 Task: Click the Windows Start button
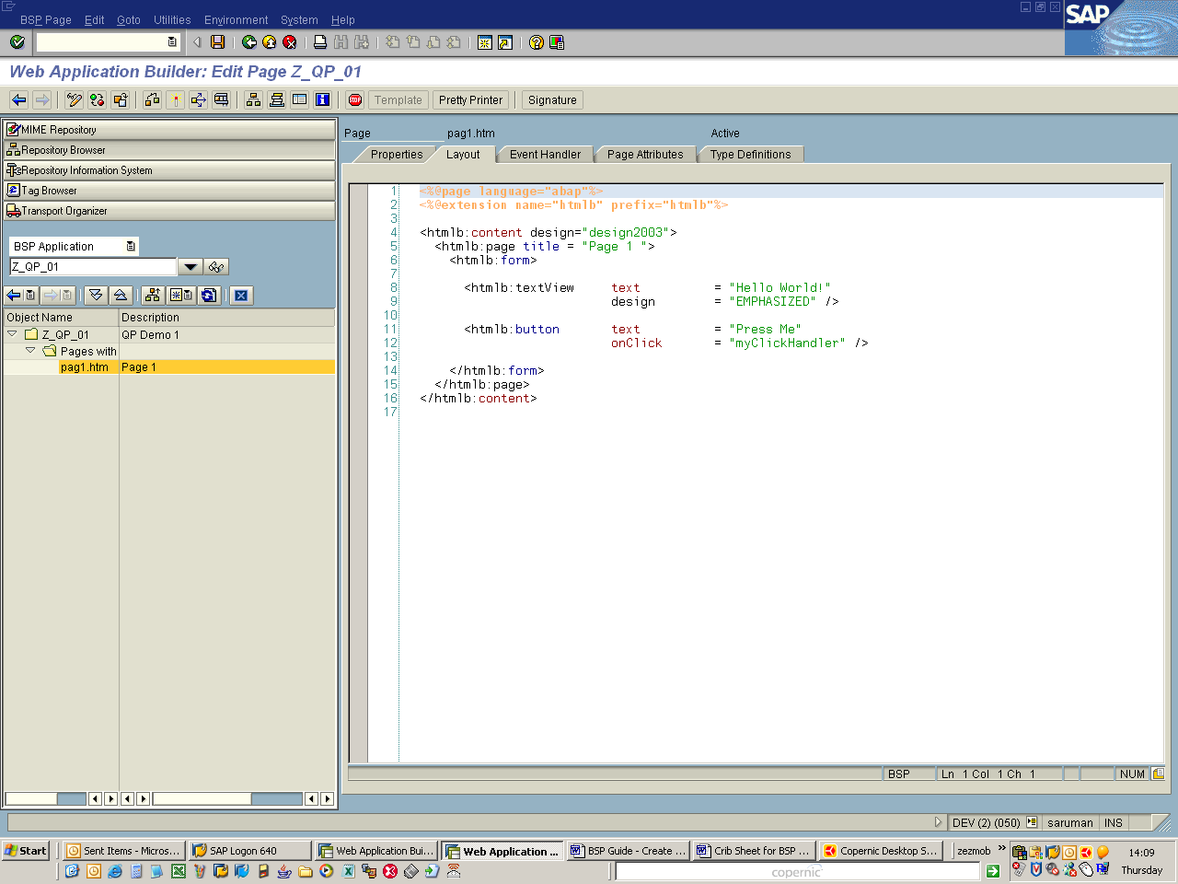click(26, 851)
